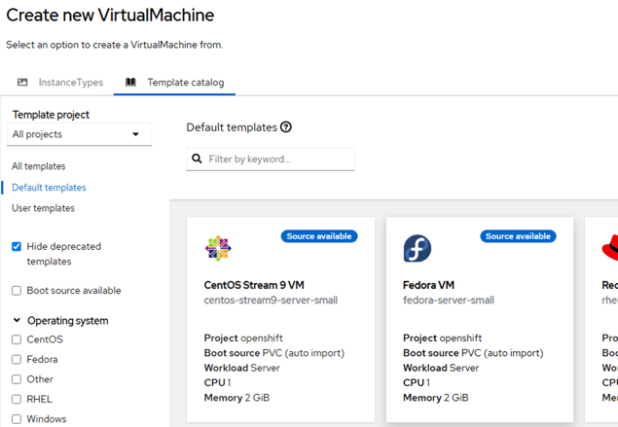Show User templates

(44, 208)
